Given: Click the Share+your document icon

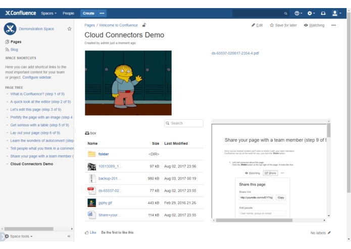Looking at the screenshot, I should point(91,215).
